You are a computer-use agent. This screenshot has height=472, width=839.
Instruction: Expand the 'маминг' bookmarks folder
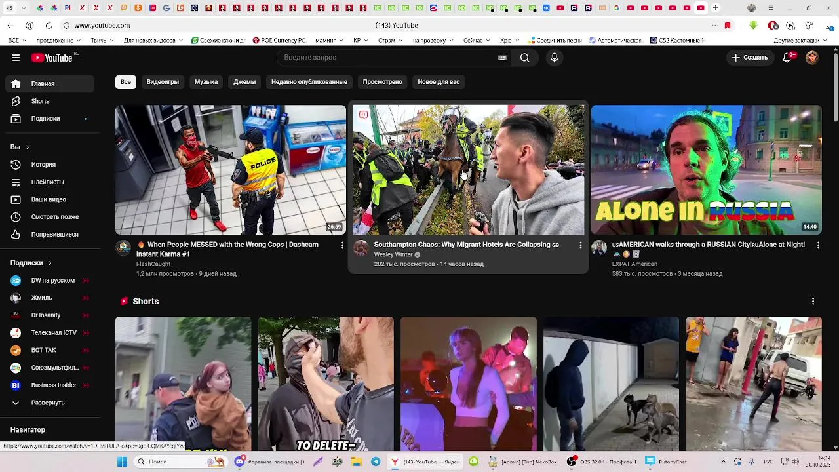328,41
